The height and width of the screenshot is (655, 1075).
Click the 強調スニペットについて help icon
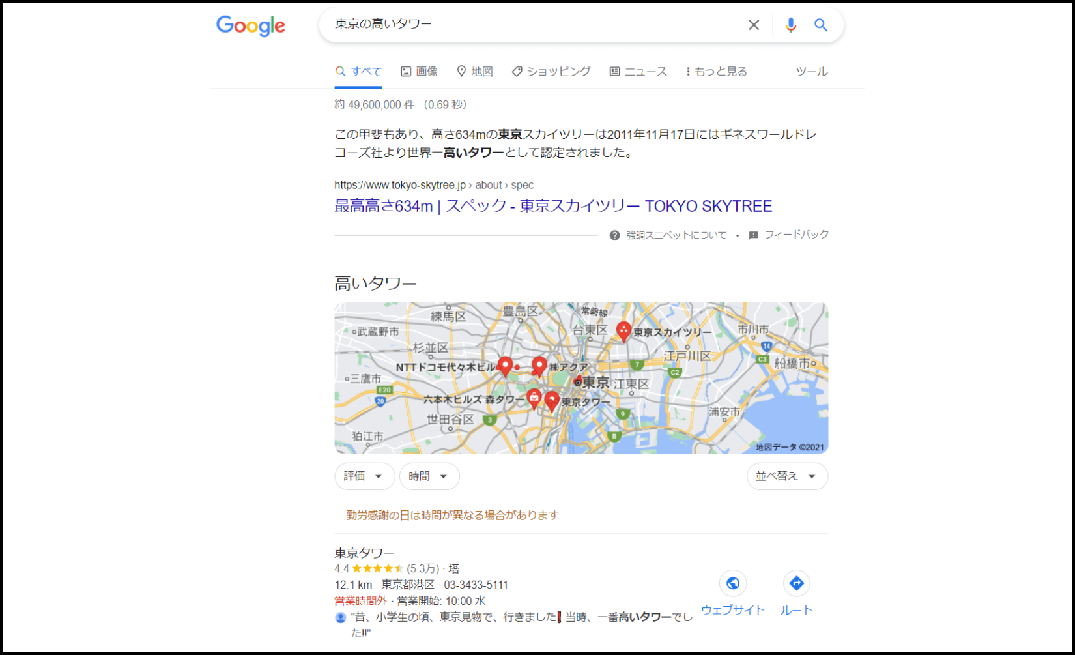point(614,235)
